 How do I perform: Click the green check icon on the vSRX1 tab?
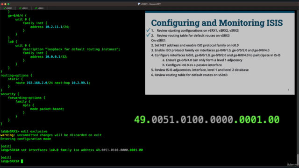(x=5, y=8)
